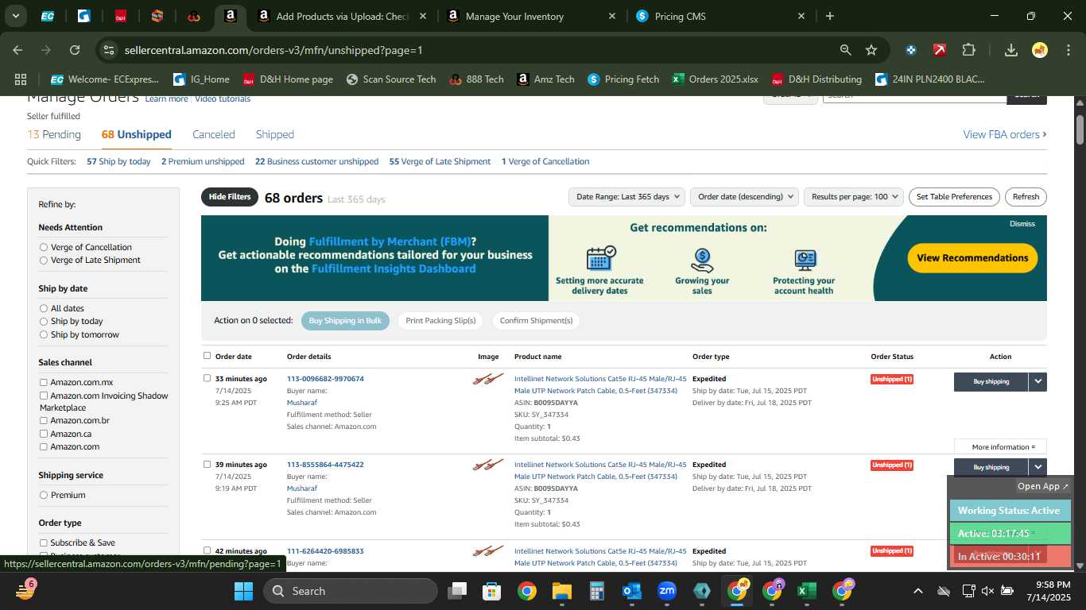This screenshot has height=610, width=1086.
Task: Tick the select-all orders checkbox in header
Action: pos(208,356)
